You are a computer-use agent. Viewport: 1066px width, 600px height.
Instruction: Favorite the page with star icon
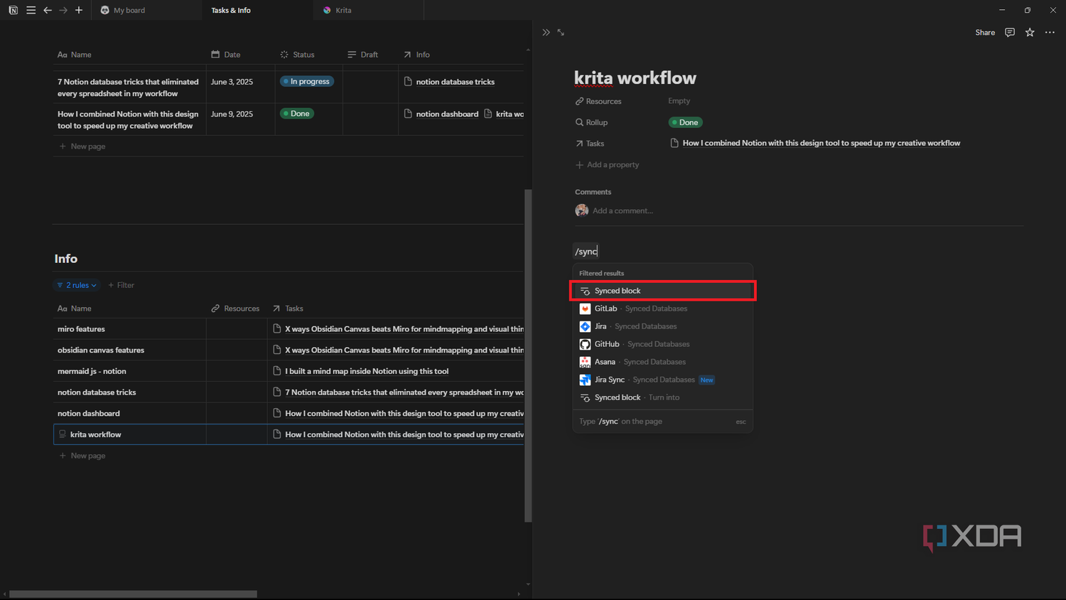click(x=1030, y=33)
